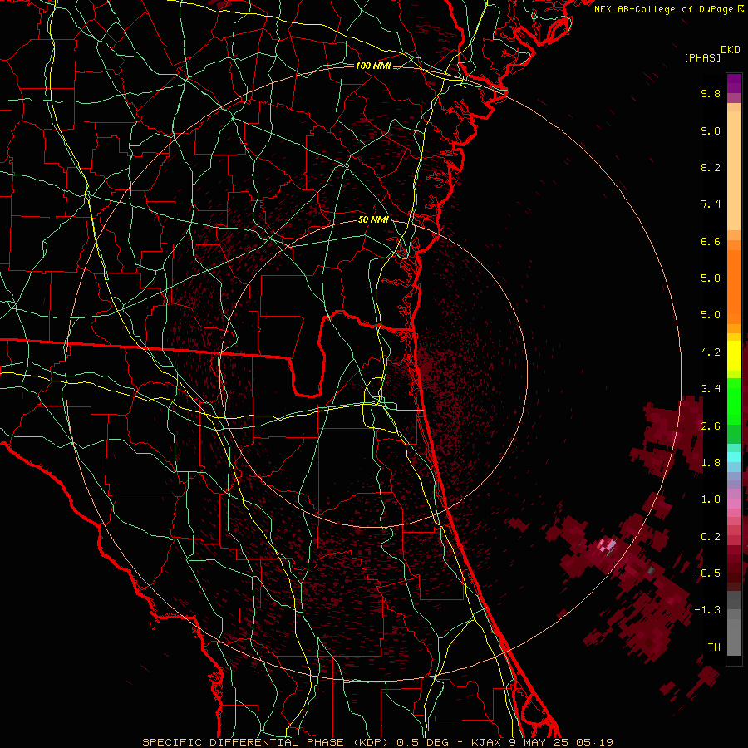Select the -0.5 scale value
The height and width of the screenshot is (748, 748).
pyautogui.click(x=707, y=573)
